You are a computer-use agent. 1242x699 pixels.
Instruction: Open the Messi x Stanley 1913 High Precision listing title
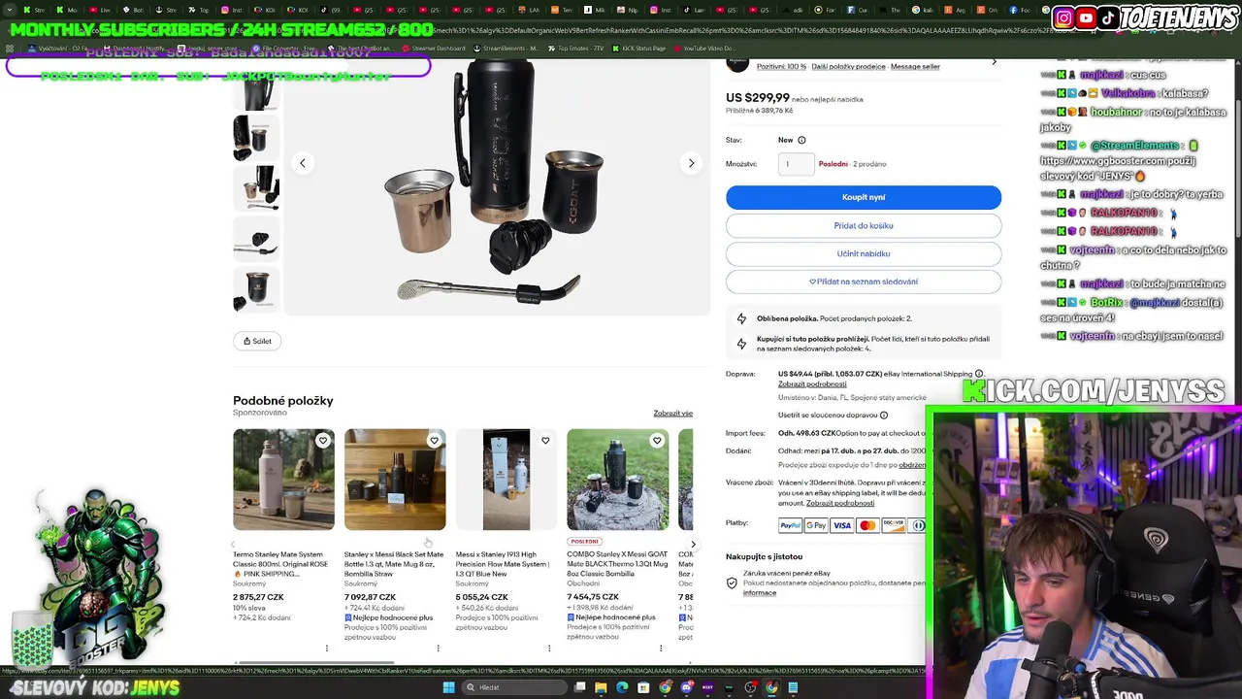[505, 564]
